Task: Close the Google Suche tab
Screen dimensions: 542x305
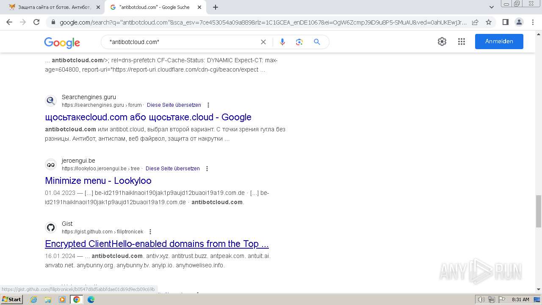Action: [199, 7]
